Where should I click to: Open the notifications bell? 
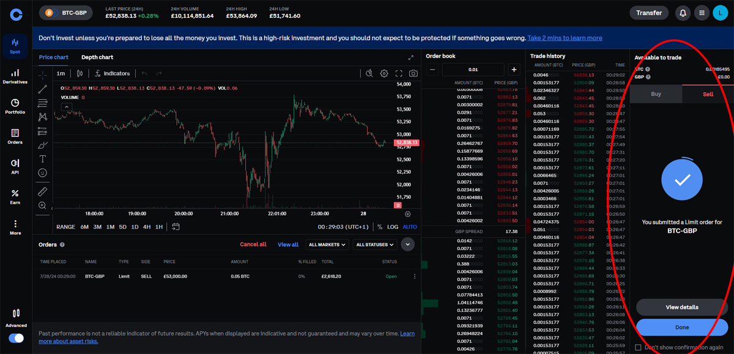683,13
